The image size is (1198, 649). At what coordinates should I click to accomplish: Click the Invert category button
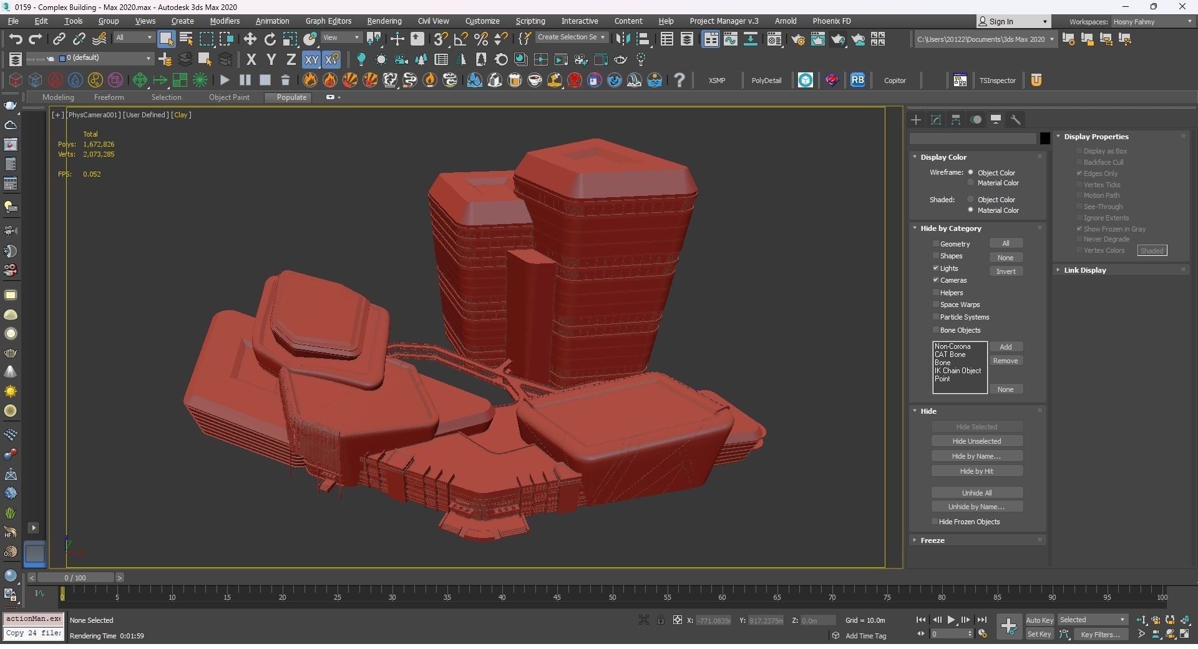(x=1006, y=271)
